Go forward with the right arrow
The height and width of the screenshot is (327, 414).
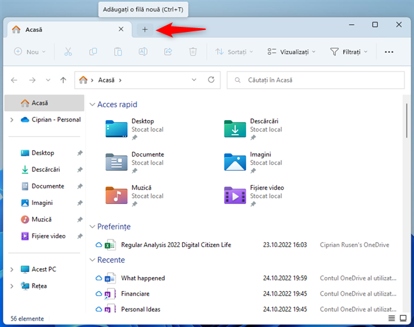pos(32,80)
